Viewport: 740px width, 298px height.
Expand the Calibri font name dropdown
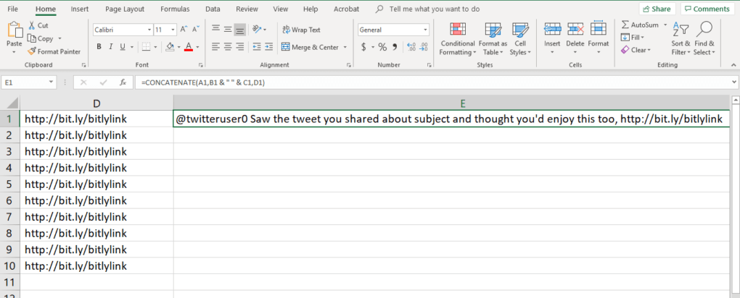147,30
